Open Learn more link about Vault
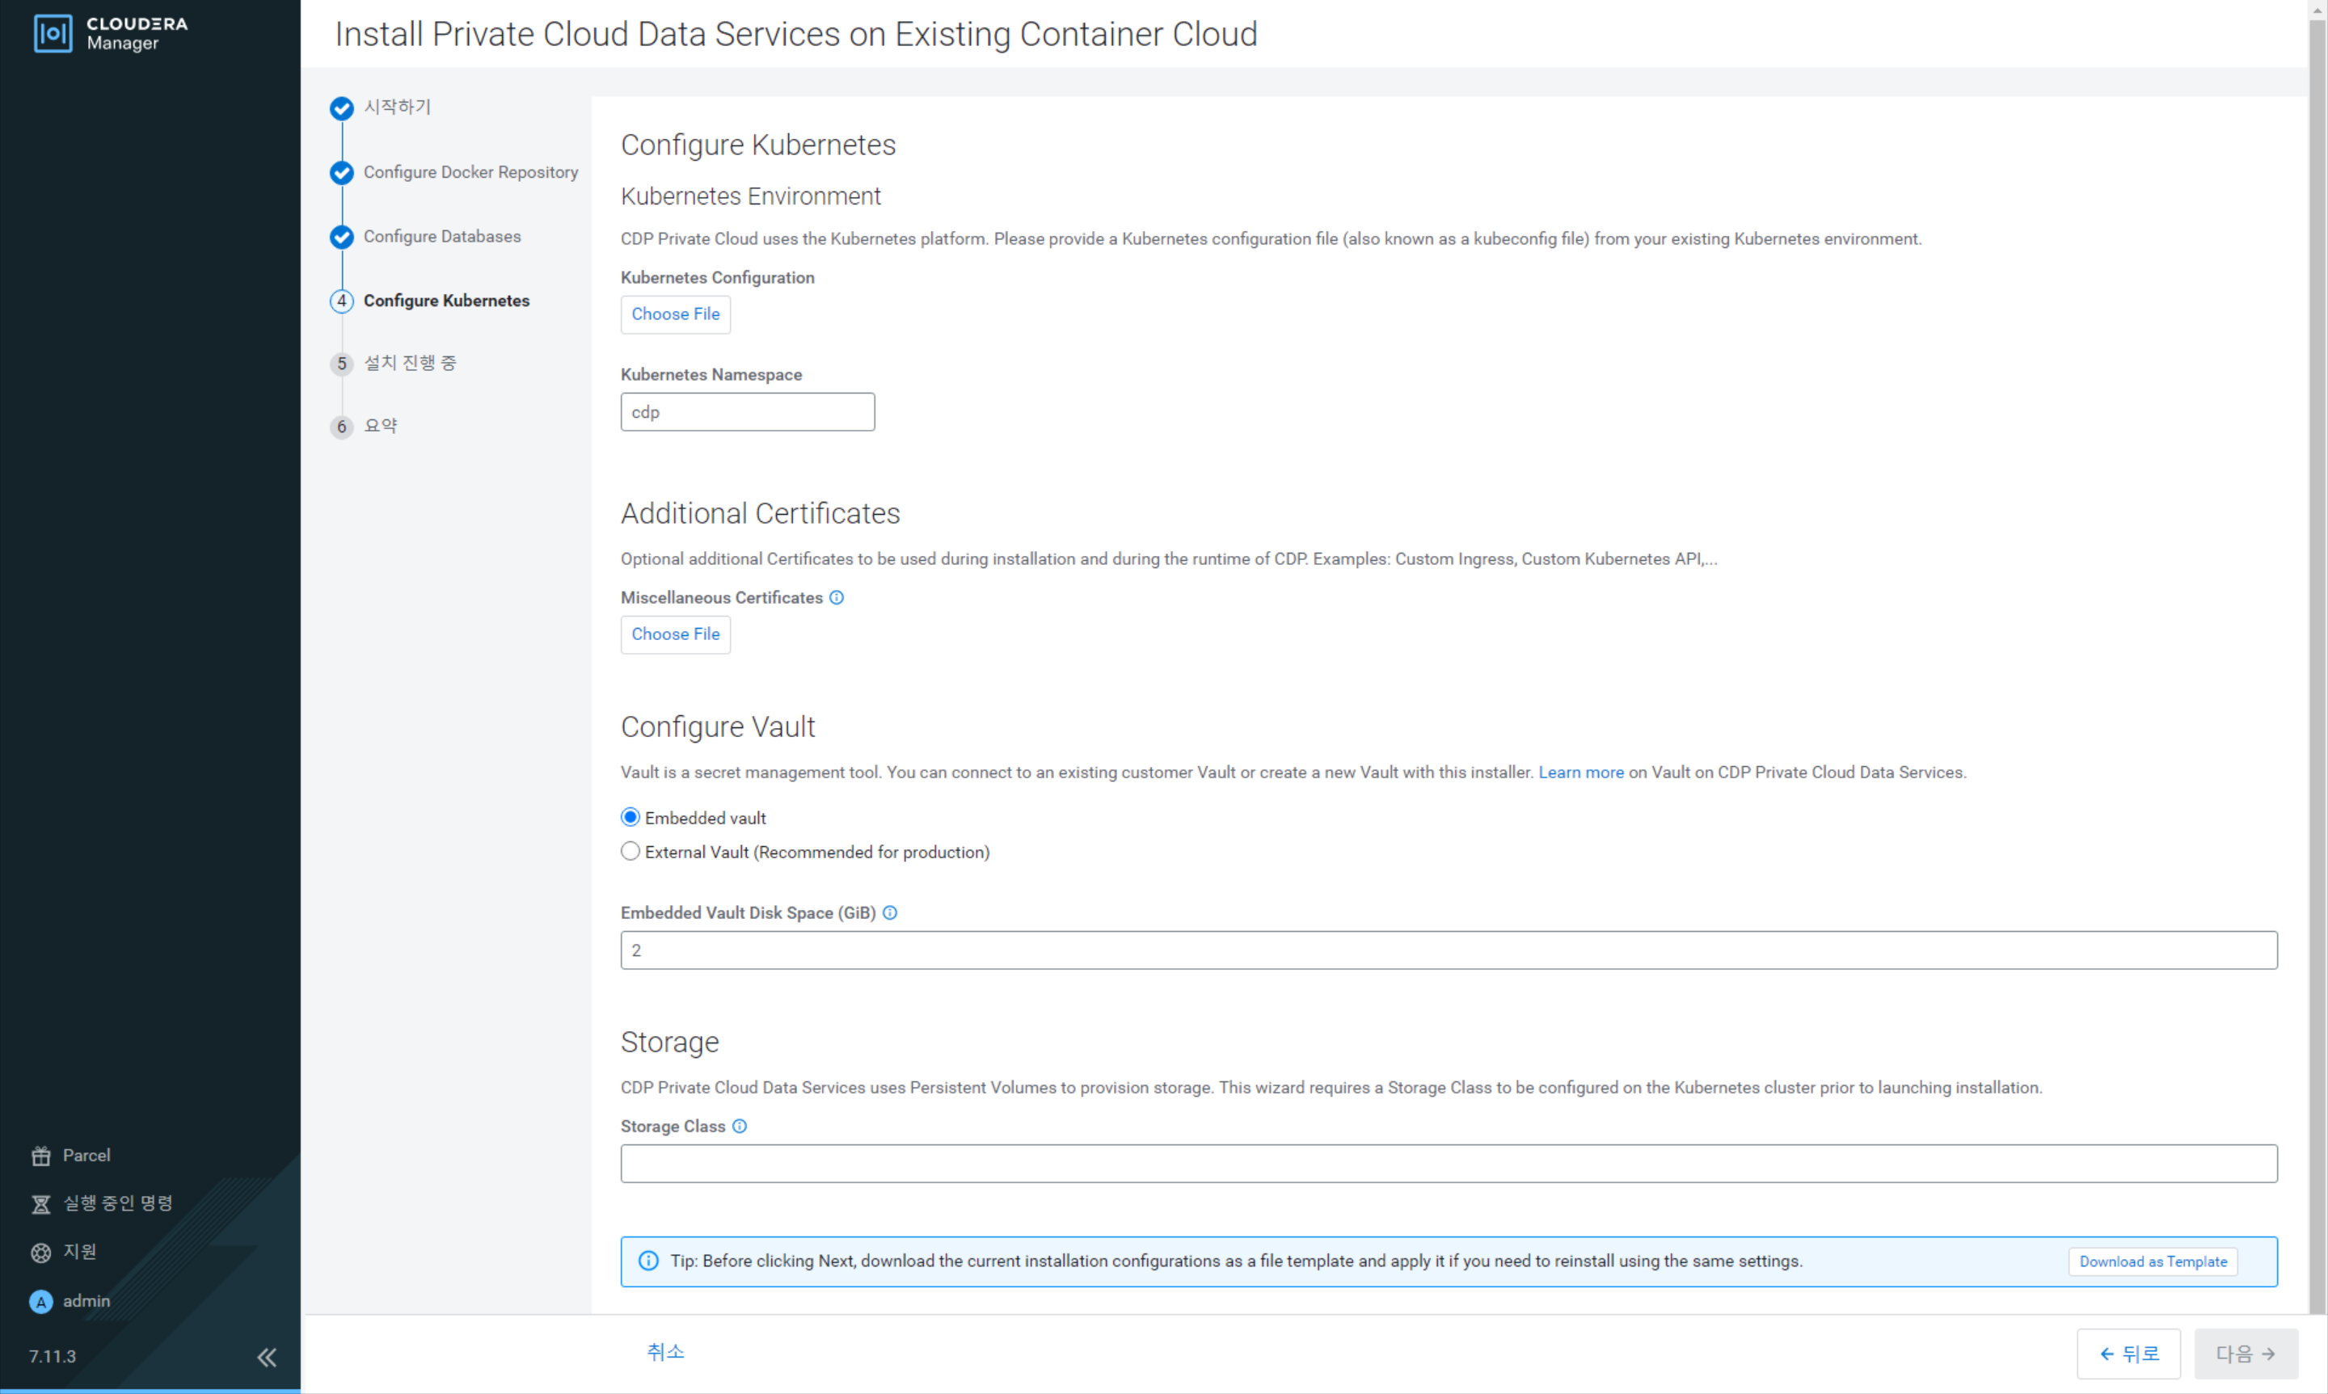2328x1394 pixels. coord(1581,772)
